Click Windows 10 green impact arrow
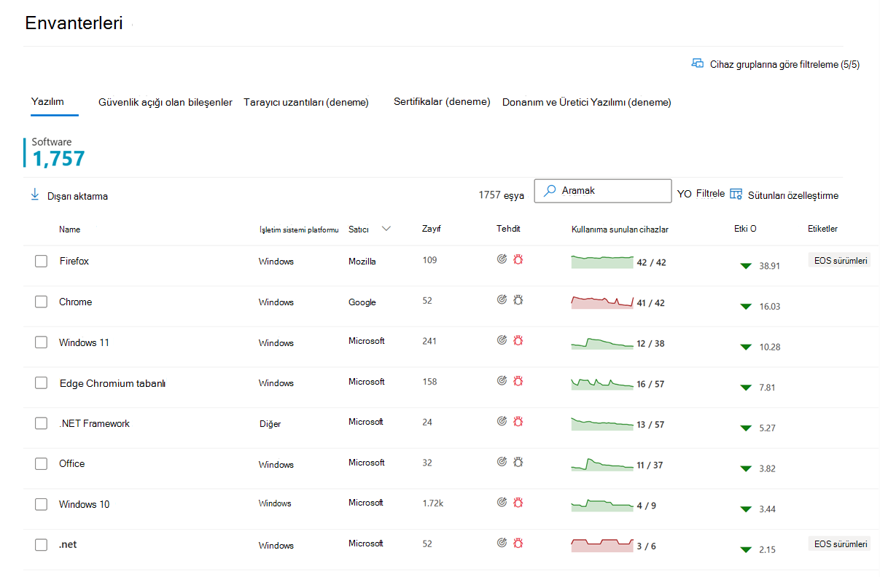 click(745, 509)
